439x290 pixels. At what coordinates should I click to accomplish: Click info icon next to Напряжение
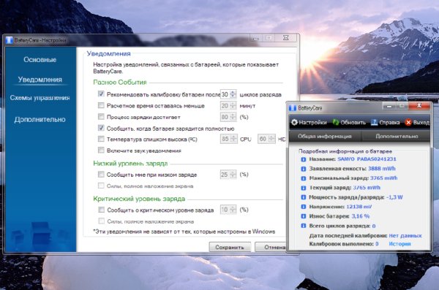coord(303,207)
